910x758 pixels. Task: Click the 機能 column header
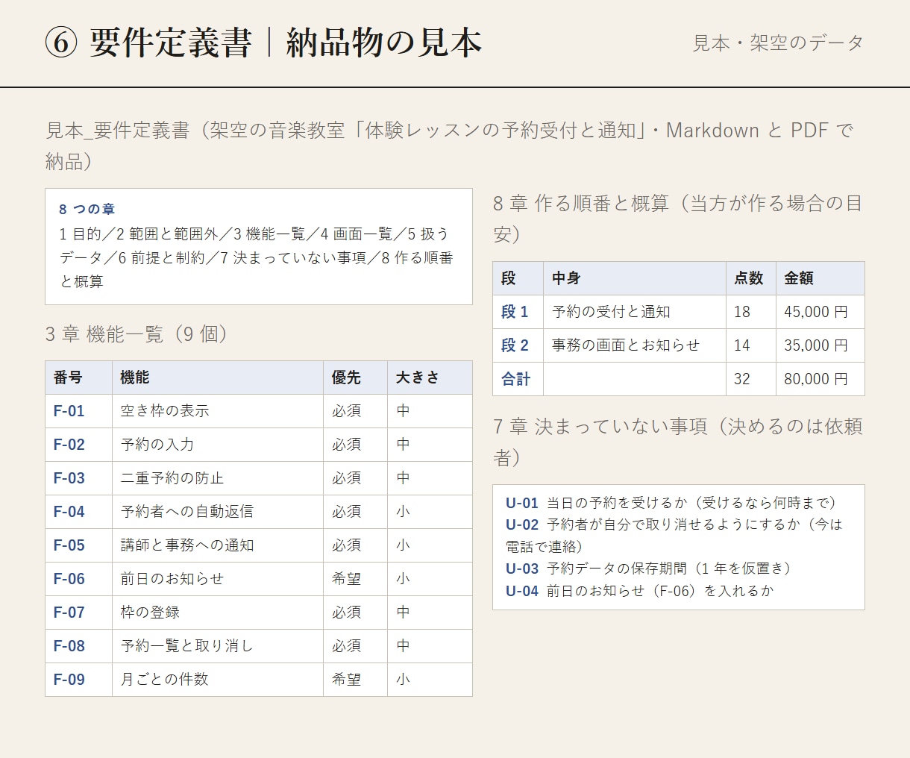pos(218,378)
